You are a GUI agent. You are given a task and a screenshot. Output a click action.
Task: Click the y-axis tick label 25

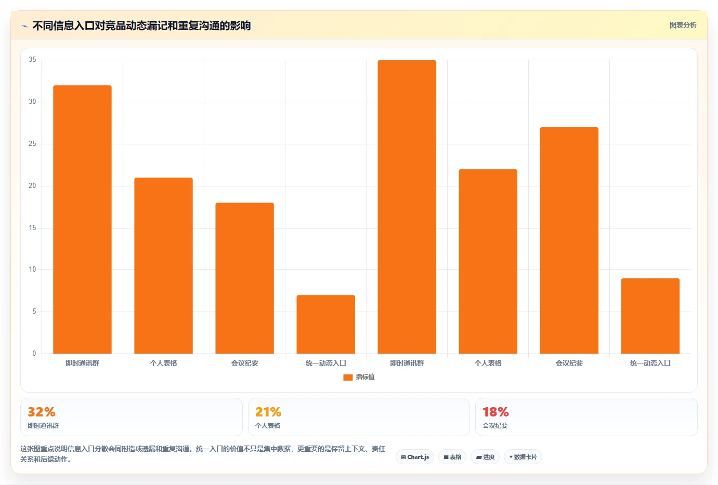(32, 144)
